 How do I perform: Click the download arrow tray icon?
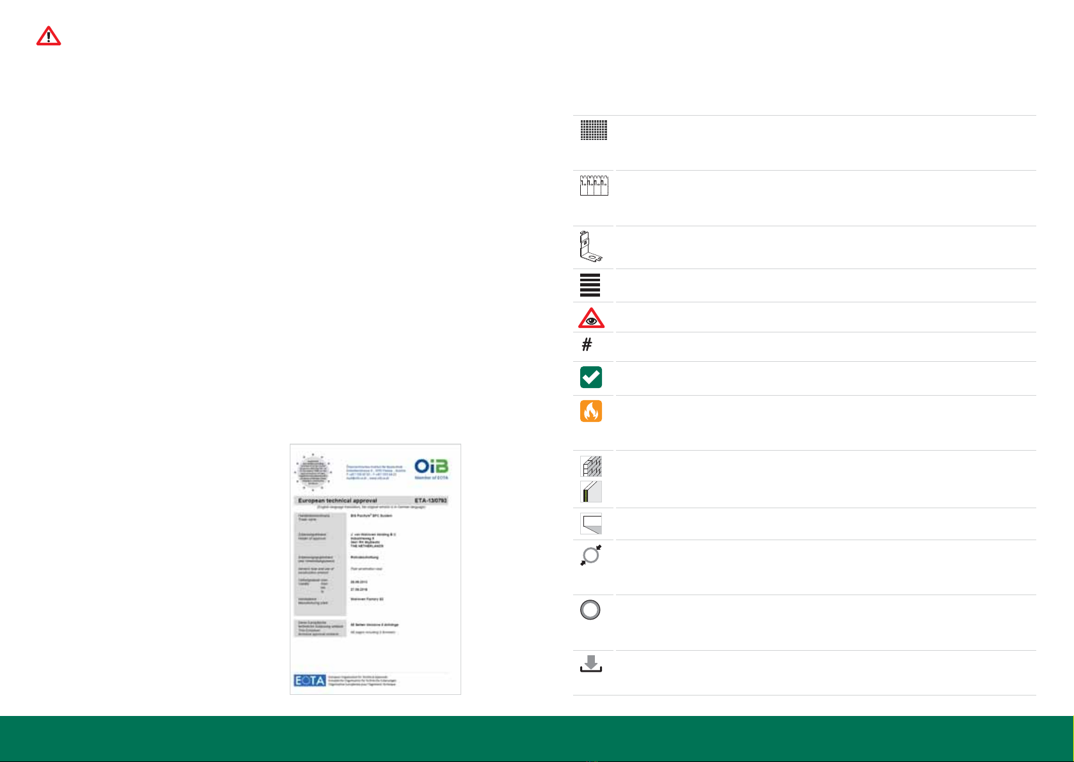click(591, 664)
